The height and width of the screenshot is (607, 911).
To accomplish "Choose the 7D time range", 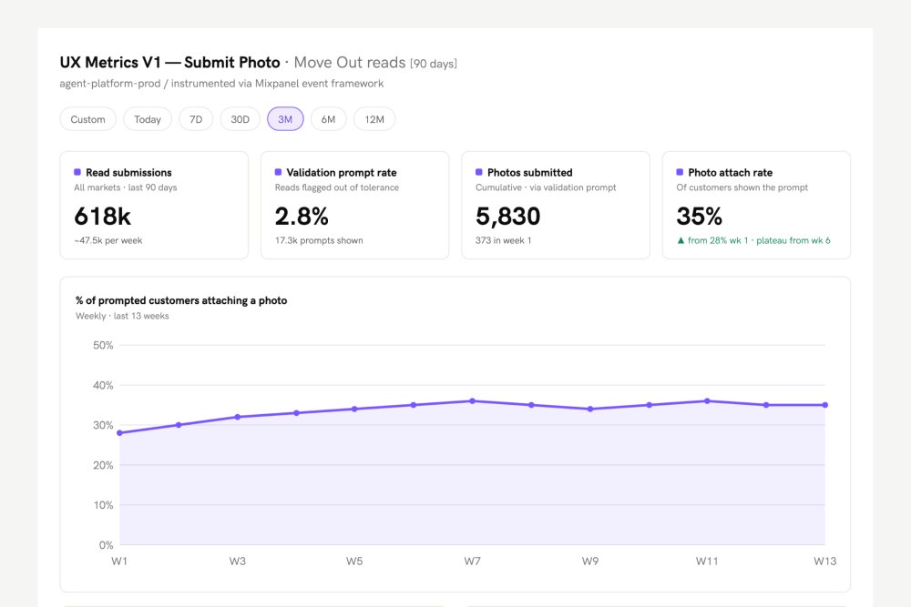I will coord(196,119).
